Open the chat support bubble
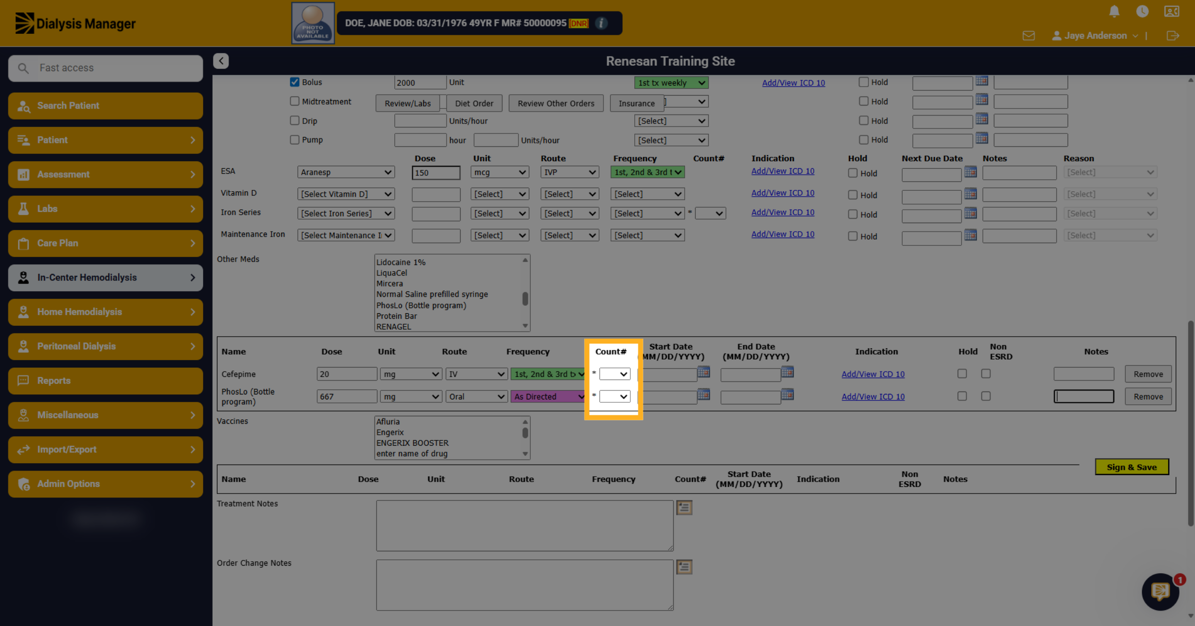Image resolution: width=1195 pixels, height=626 pixels. point(1160,592)
